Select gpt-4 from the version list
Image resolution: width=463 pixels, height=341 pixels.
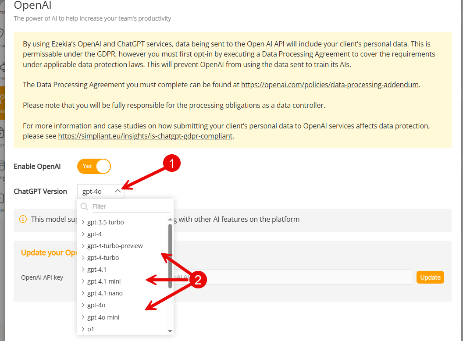[95, 234]
